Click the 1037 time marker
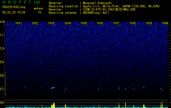The height and width of the screenshot is (108, 171). [x=116, y=23]
